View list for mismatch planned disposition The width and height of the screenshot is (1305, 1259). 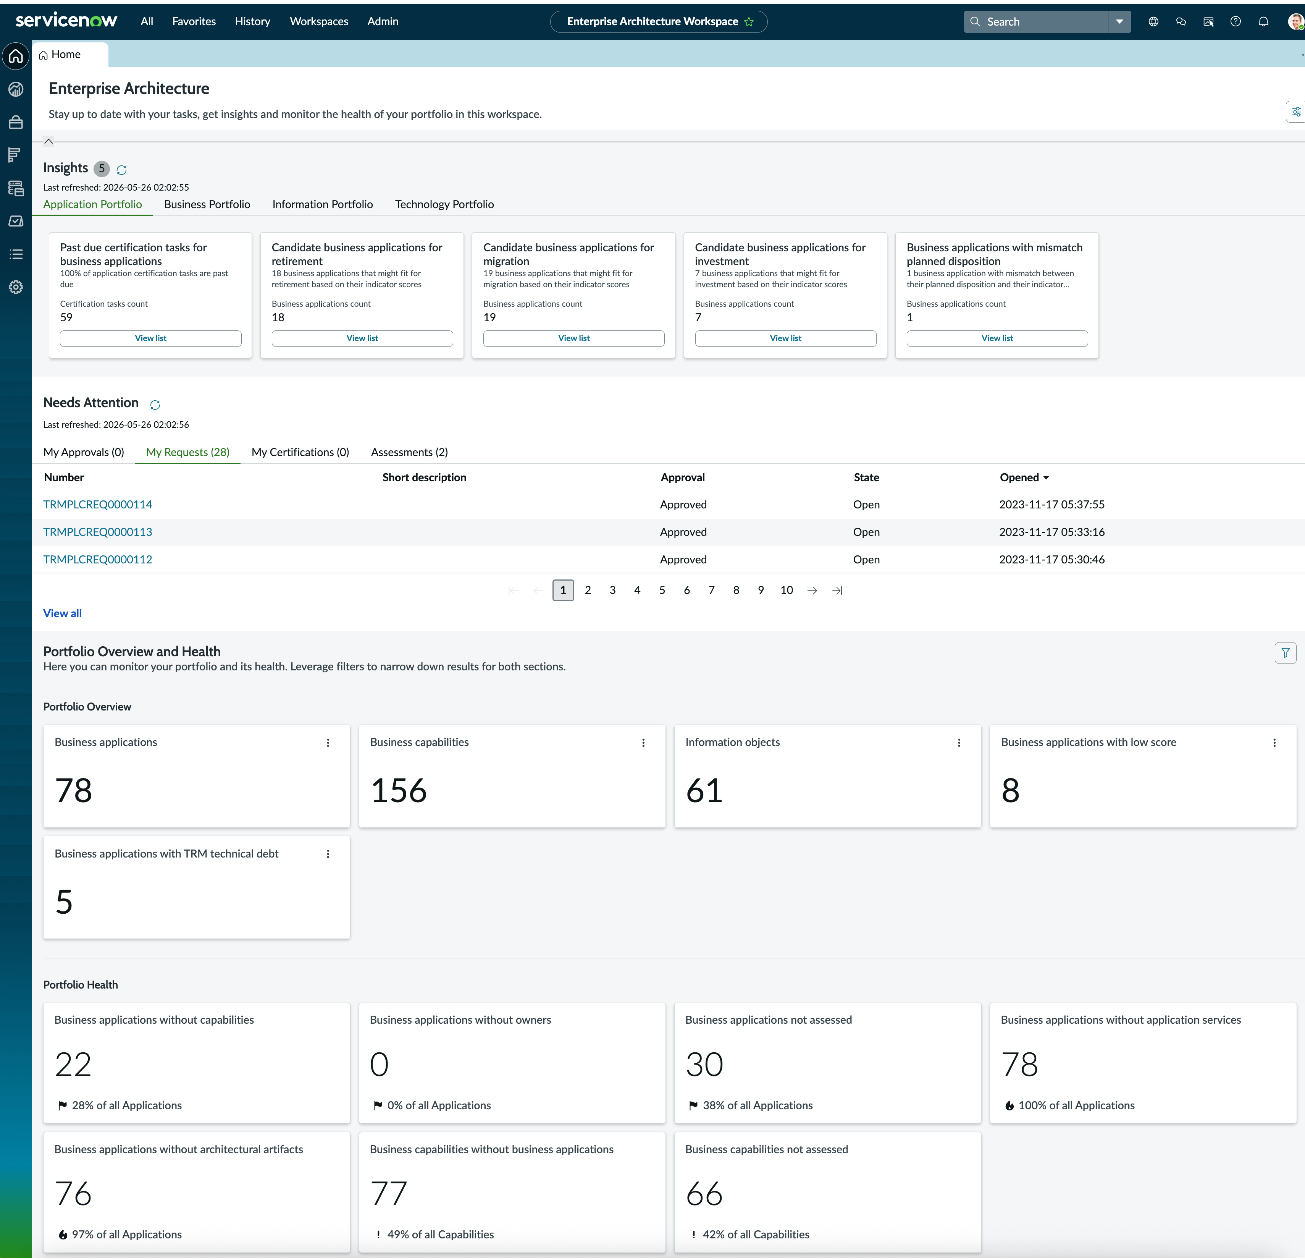click(997, 338)
